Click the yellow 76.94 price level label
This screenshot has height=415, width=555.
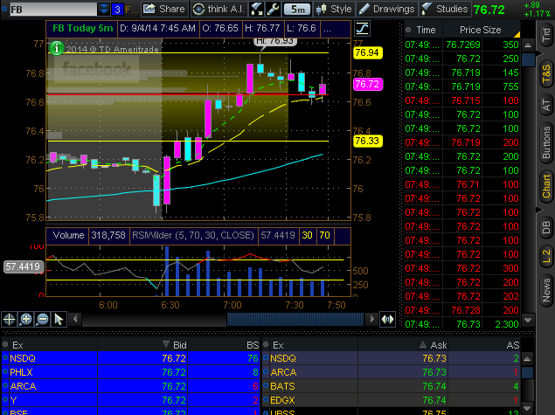(x=367, y=52)
